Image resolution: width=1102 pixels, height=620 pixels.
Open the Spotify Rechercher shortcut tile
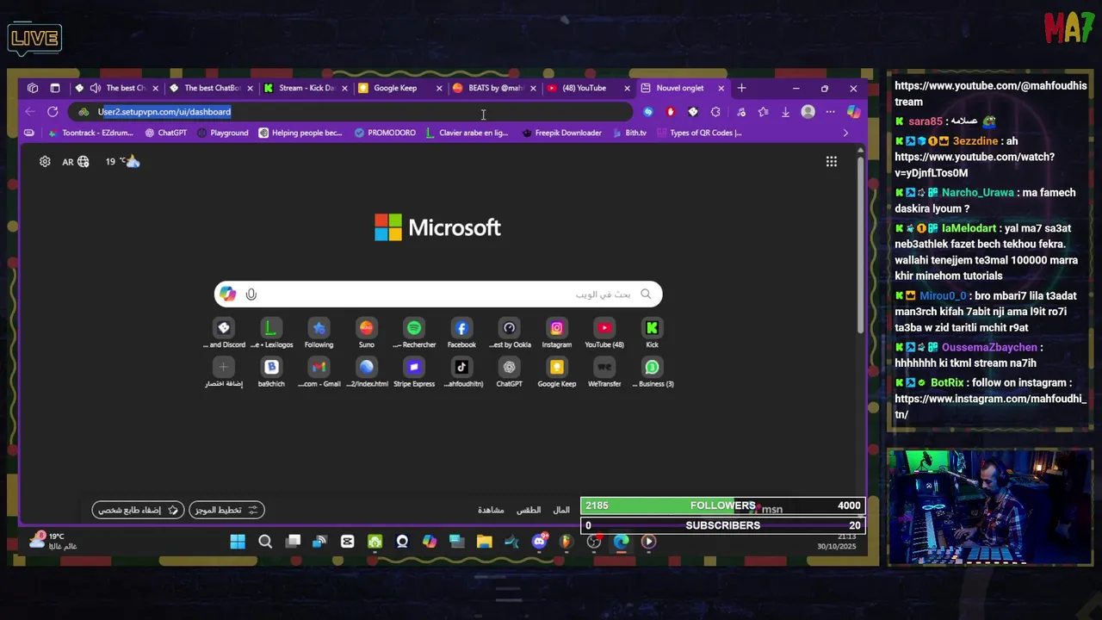click(x=414, y=332)
